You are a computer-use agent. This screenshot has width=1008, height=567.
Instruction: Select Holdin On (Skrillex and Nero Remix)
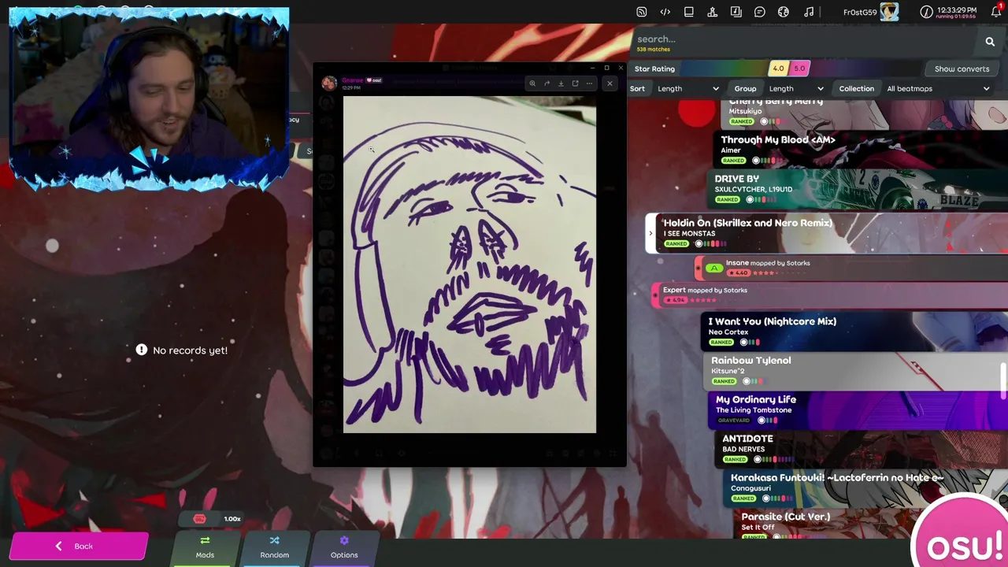pos(827,233)
